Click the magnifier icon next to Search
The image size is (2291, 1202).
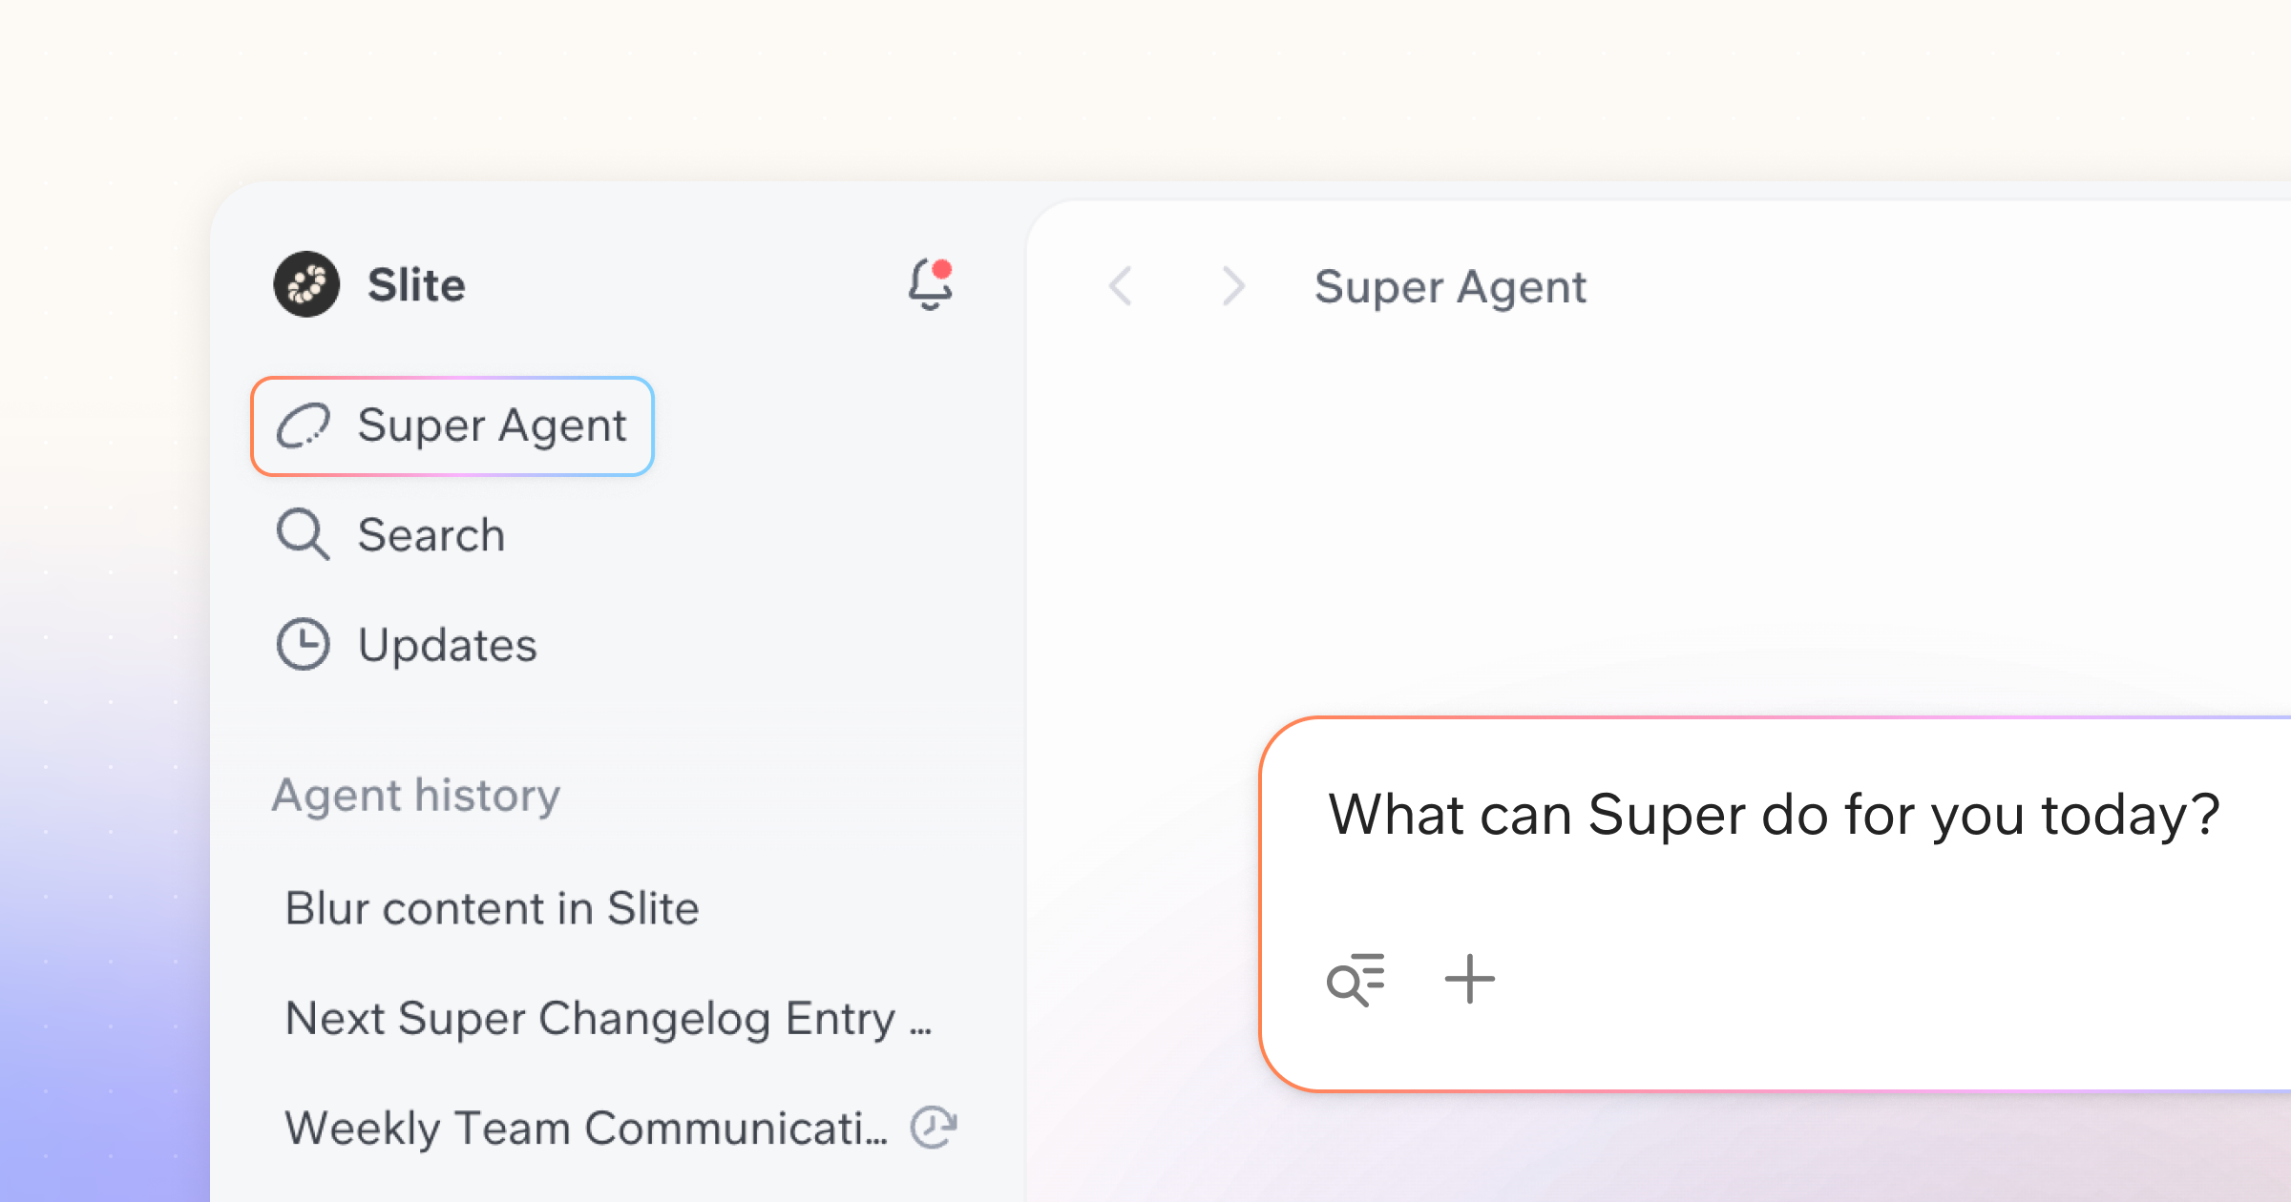(304, 534)
